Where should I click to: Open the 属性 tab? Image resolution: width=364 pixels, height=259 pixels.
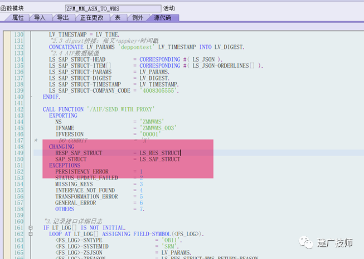18,18
